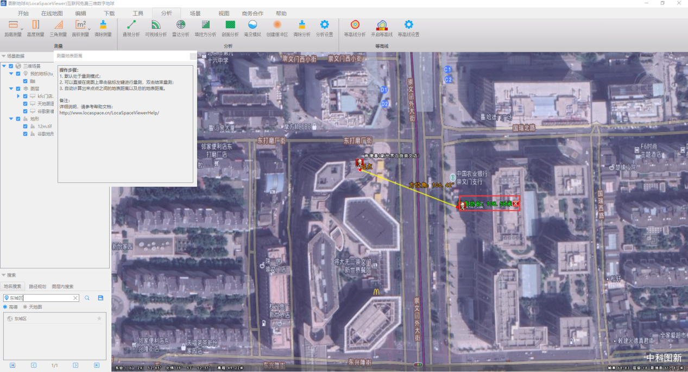Viewport: 688px width, 372px height.
Task: Uncheck the 12m.tif terrain layer checkbox
Action: coord(25,126)
